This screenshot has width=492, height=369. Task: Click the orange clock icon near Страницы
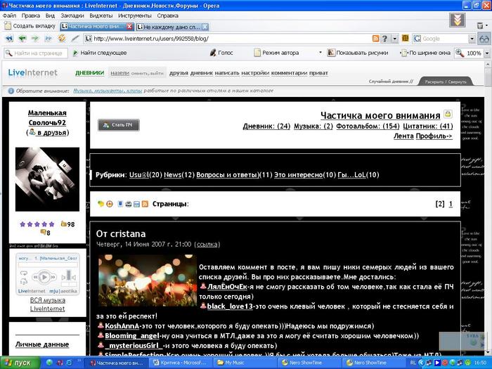[110, 204]
